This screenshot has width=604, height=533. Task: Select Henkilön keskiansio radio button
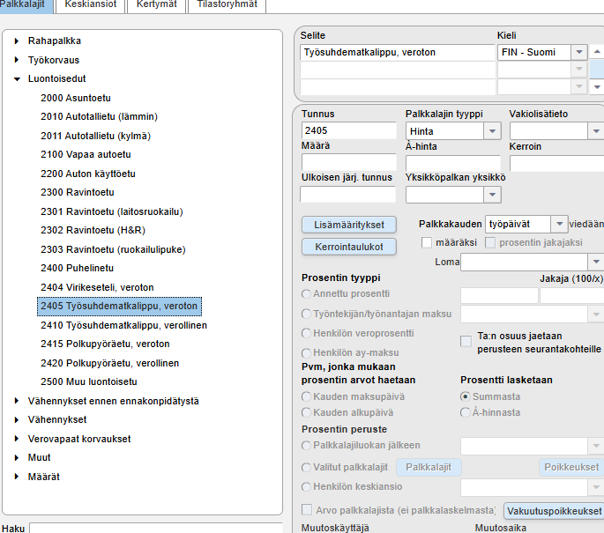pos(306,487)
